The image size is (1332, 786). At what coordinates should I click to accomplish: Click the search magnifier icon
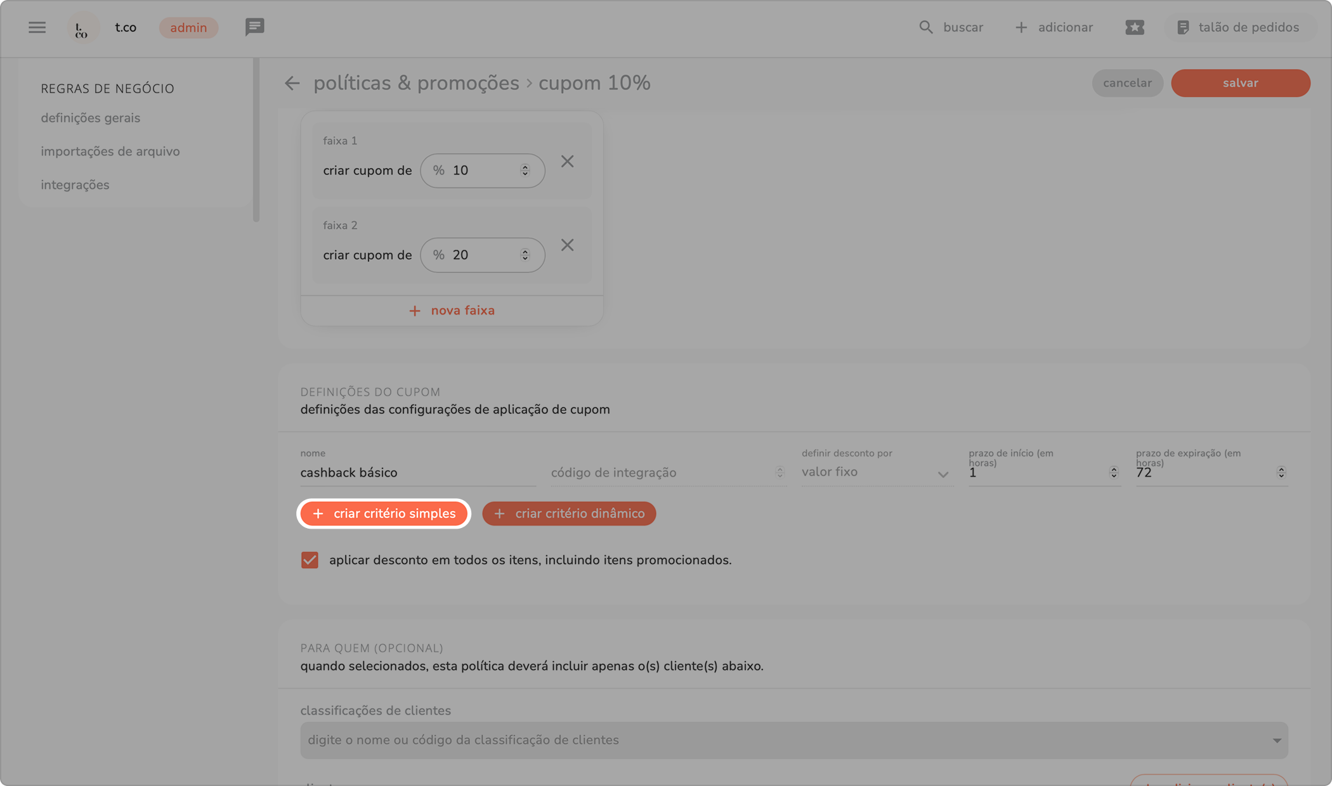click(x=925, y=27)
